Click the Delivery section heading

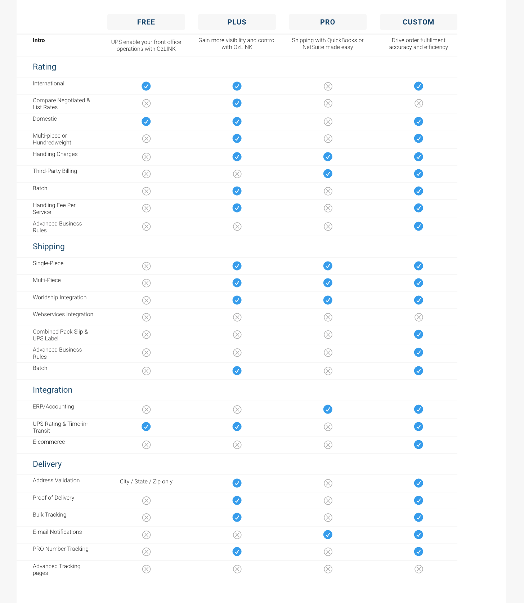[47, 464]
